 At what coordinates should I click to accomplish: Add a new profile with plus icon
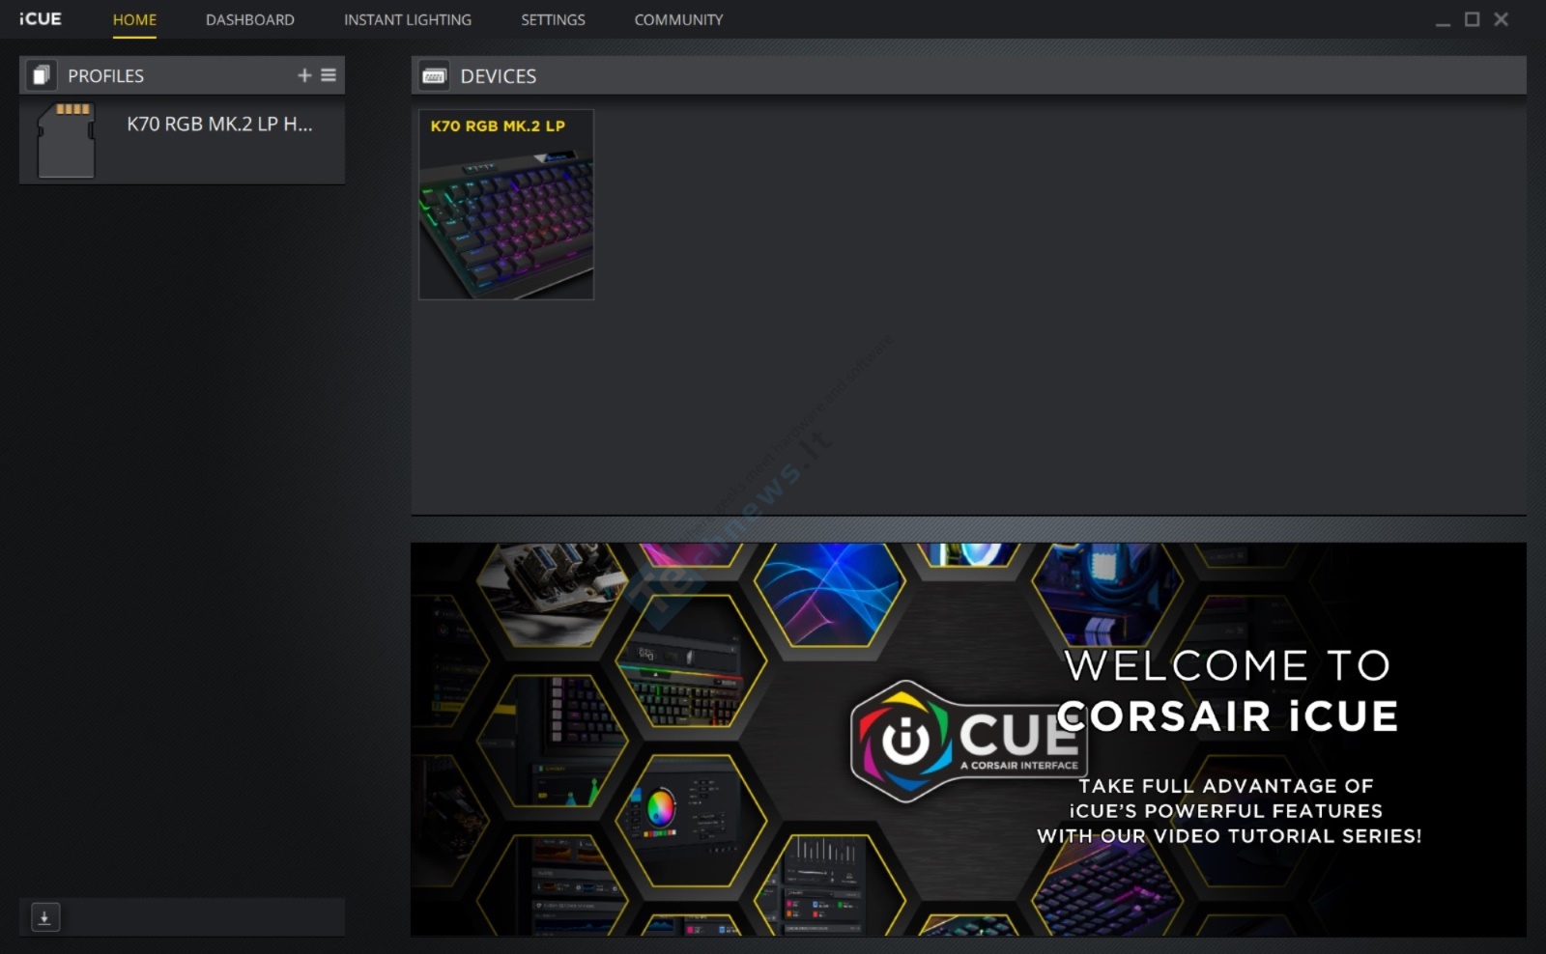[304, 75]
